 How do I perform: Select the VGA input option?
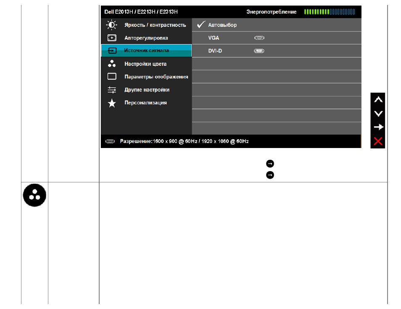(277, 38)
